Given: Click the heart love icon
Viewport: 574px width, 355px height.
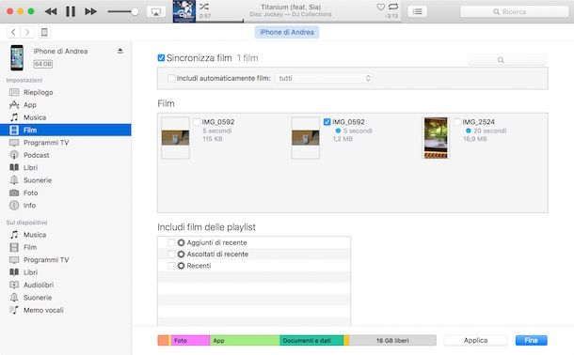Looking at the screenshot, I should [x=381, y=7].
